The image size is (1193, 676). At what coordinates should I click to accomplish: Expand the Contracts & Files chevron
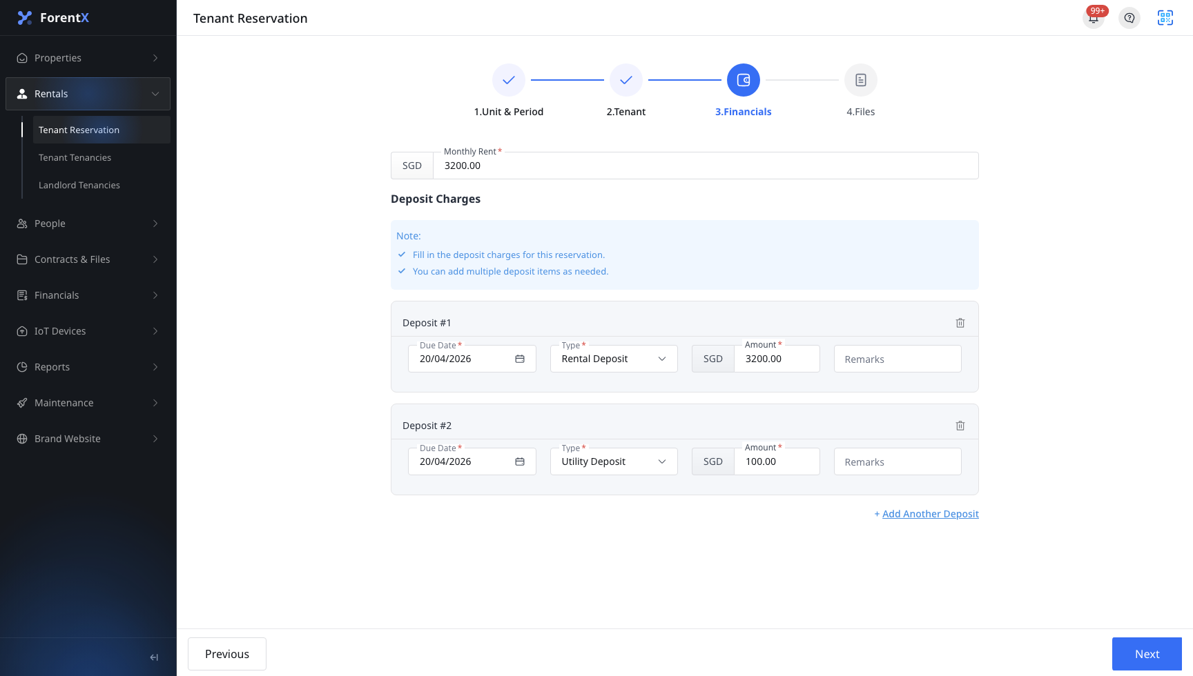(x=155, y=259)
